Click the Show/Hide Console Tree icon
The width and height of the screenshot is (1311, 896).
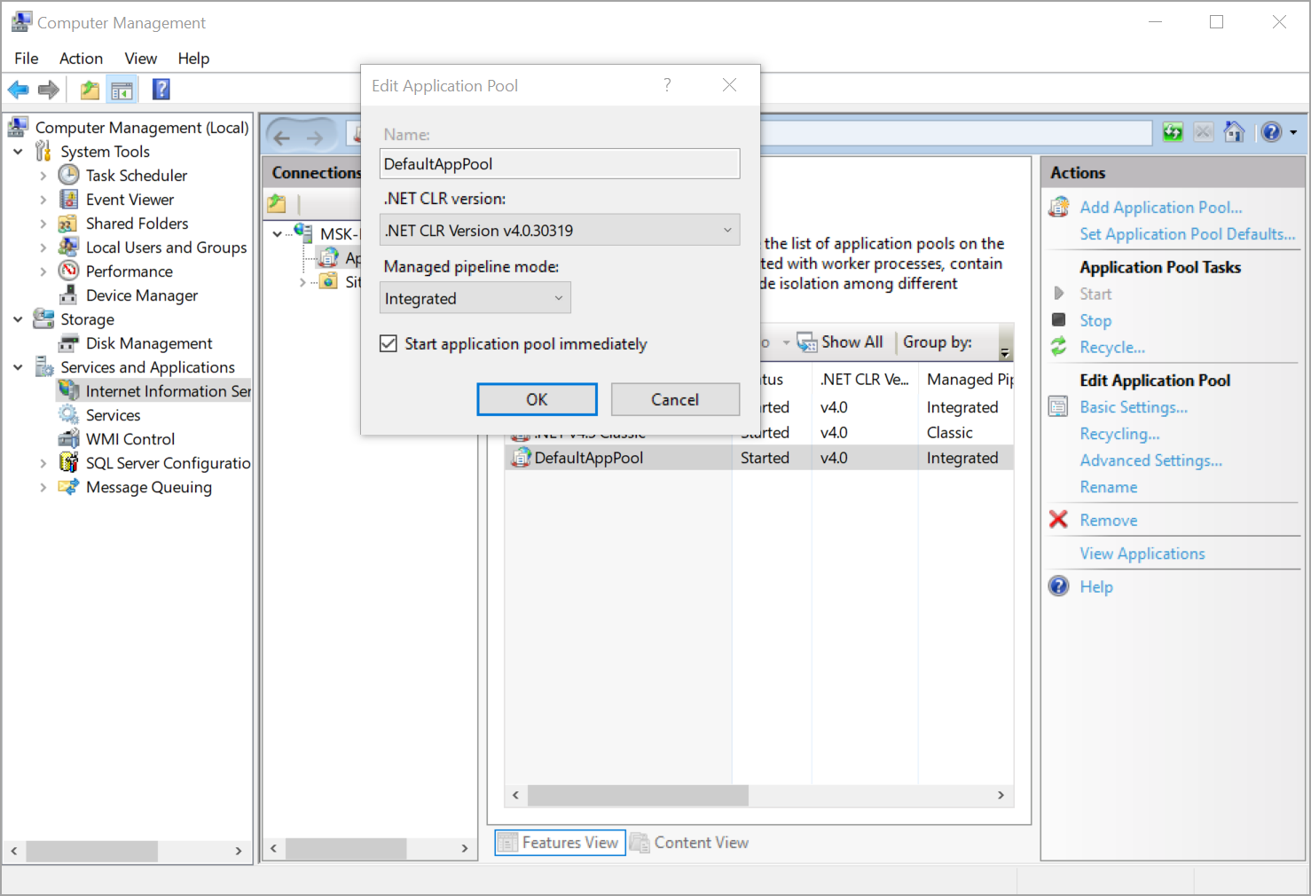[x=122, y=90]
